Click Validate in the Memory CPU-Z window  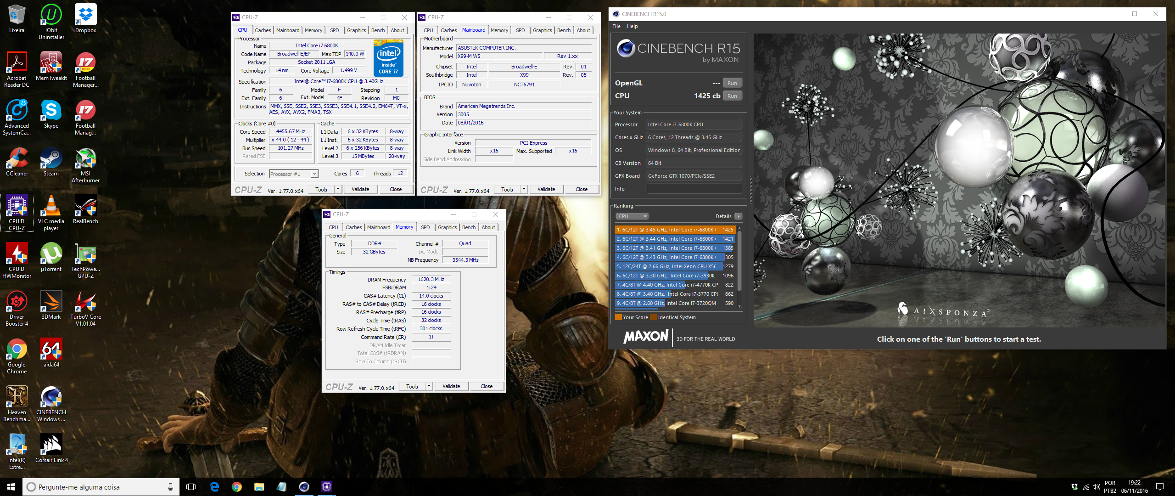point(451,386)
